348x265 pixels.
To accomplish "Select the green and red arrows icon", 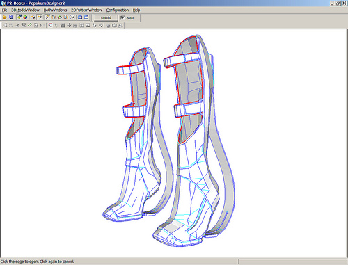I will point(60,17).
